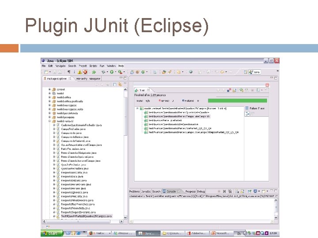Image resolution: width=318 pixels, height=238 pixels.
Task: Click the globe web browser icon
Action: 191,72
